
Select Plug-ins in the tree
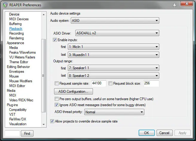click(12, 105)
